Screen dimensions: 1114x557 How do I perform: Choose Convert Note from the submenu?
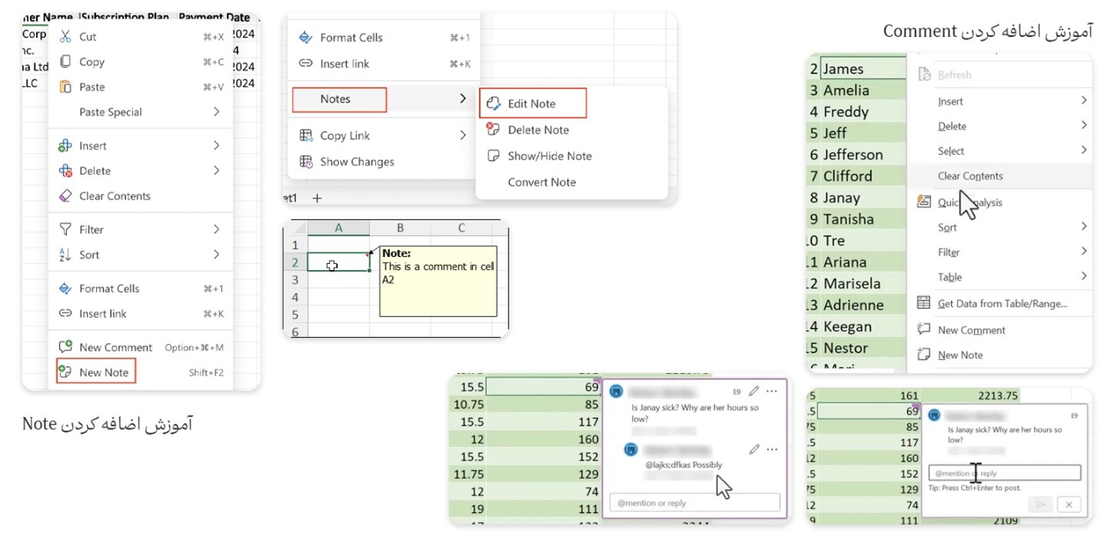point(542,182)
